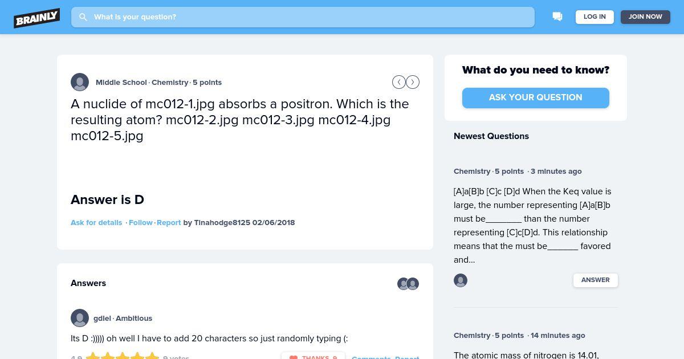Image resolution: width=684 pixels, height=359 pixels.
Task: Open answerers' avatars in Answers header
Action: pyautogui.click(x=408, y=284)
